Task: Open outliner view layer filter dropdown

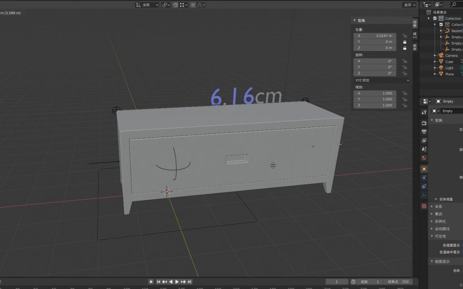Action: [x=439, y=5]
